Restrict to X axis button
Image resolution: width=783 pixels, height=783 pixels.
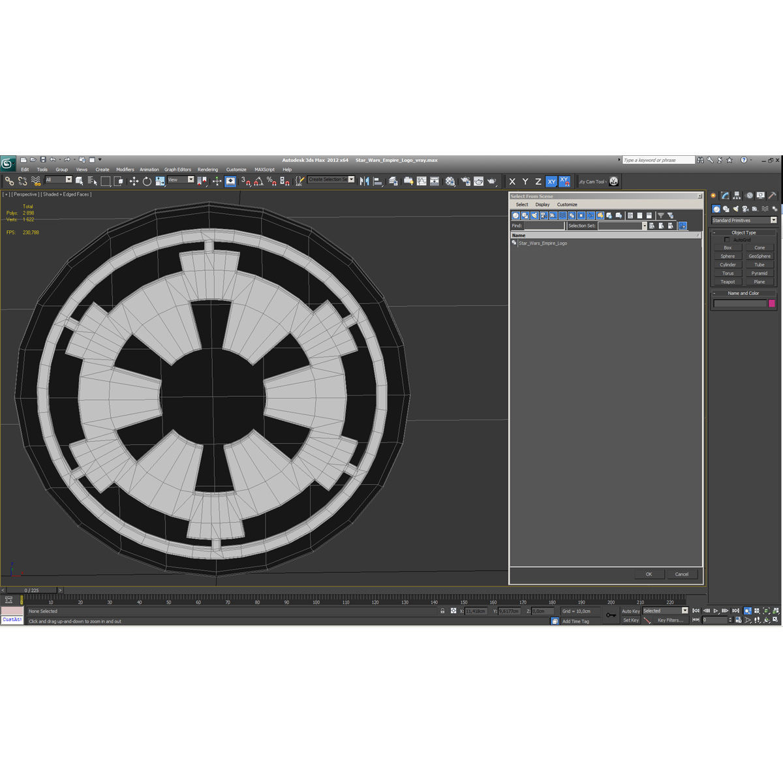click(512, 181)
